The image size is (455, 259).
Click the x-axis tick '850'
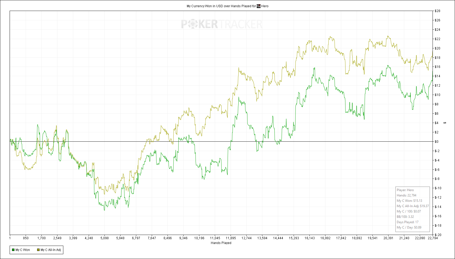pos(26,238)
